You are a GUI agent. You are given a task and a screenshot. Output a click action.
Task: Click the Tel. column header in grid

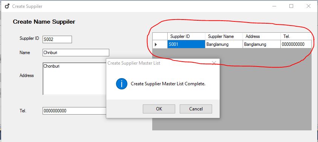click(x=296, y=36)
